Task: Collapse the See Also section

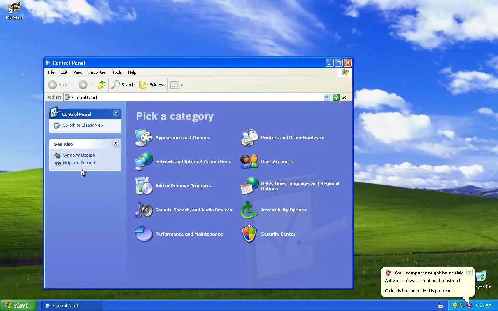Action: pos(116,143)
